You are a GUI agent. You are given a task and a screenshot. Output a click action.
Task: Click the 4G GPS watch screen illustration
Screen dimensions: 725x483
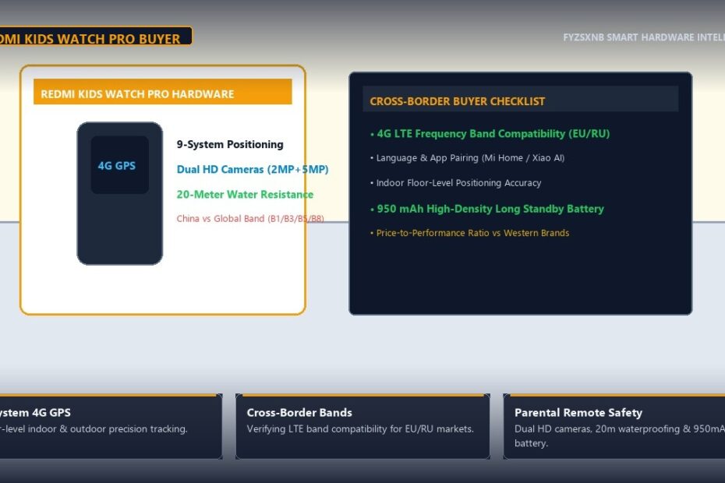[x=120, y=165]
